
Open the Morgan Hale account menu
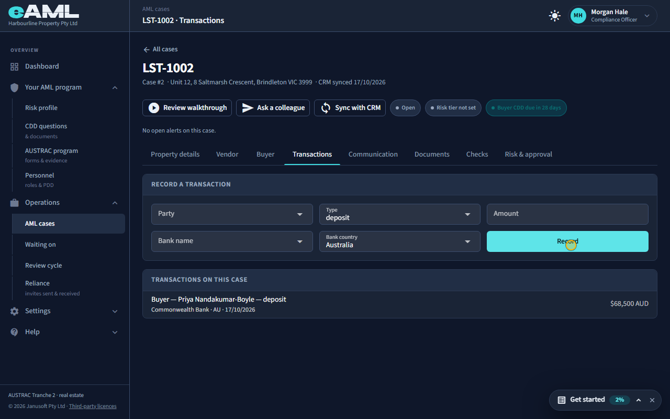coord(613,16)
